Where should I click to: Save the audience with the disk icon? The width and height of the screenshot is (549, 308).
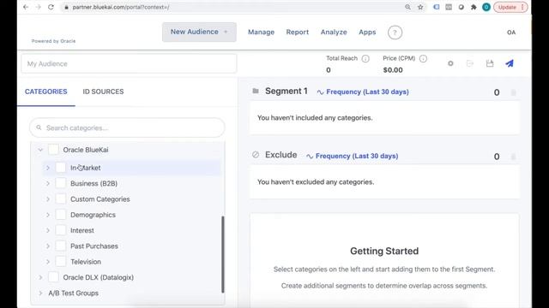(x=490, y=63)
